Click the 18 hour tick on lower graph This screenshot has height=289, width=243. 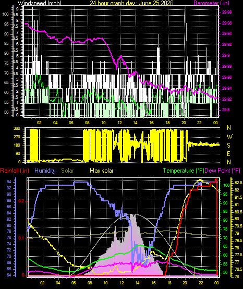click(x=169, y=283)
